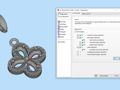Click the green checkmark beside bad contours

[x=83, y=40]
